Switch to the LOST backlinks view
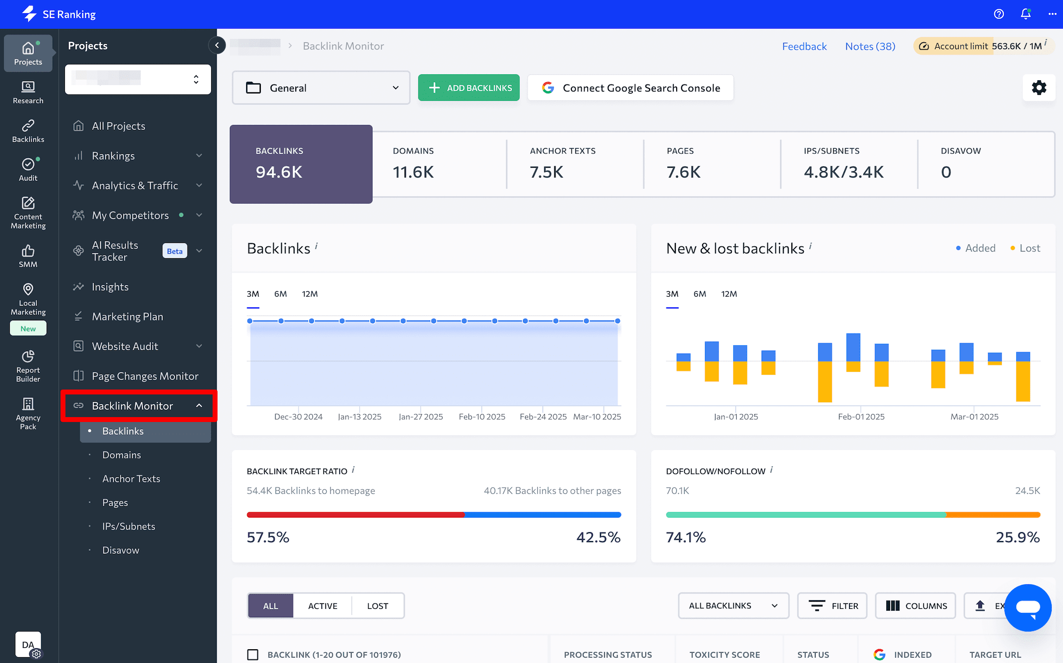The image size is (1063, 663). point(377,605)
